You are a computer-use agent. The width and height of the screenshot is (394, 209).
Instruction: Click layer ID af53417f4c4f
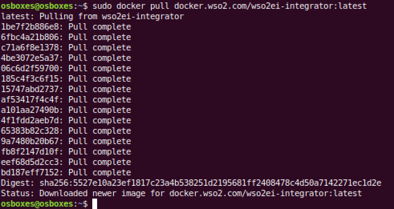coord(32,100)
